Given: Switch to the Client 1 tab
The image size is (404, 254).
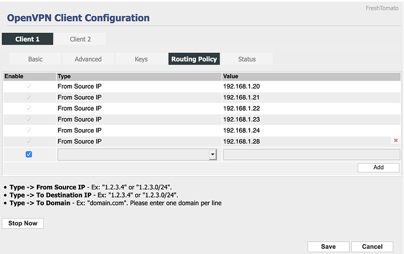Looking at the screenshot, I should pos(28,39).
